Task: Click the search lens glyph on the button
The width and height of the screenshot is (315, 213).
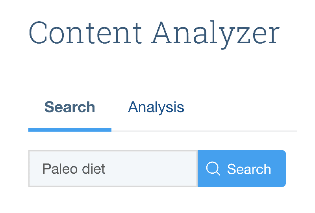Action: [x=213, y=169]
